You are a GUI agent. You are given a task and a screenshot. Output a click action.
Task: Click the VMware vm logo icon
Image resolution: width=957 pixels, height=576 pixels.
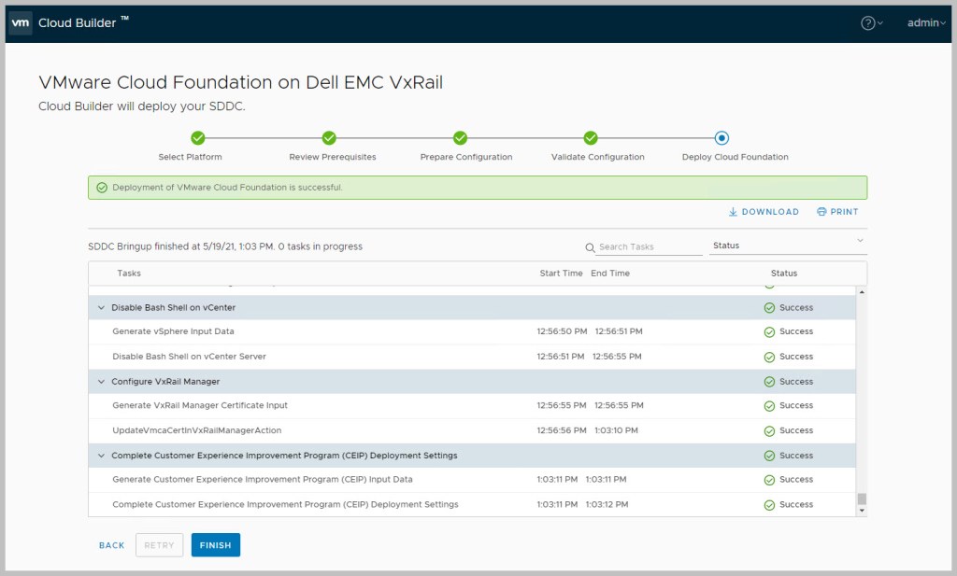point(20,23)
